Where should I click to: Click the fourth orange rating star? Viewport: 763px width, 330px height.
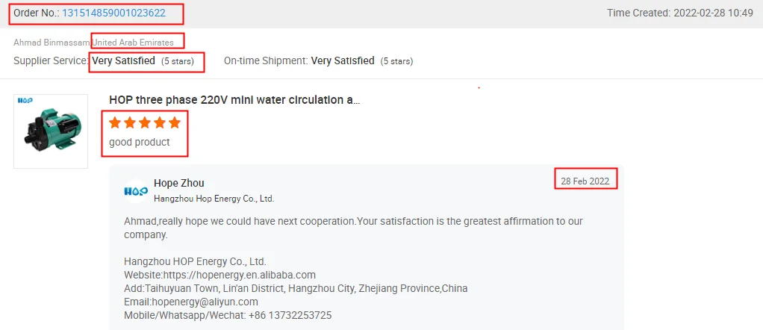point(160,122)
